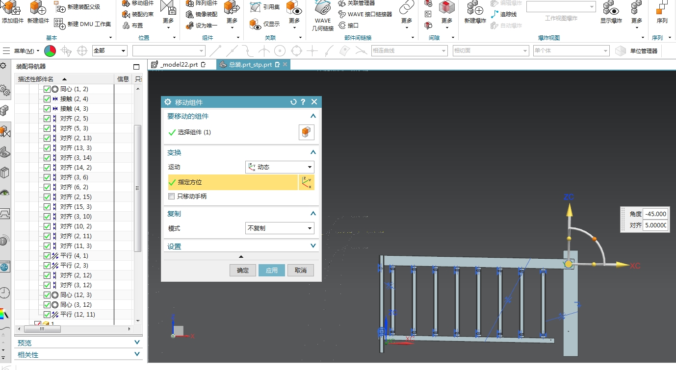Collapse the 要移动的组件 section

coord(313,116)
